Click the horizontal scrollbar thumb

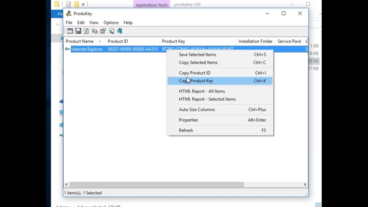point(157,185)
